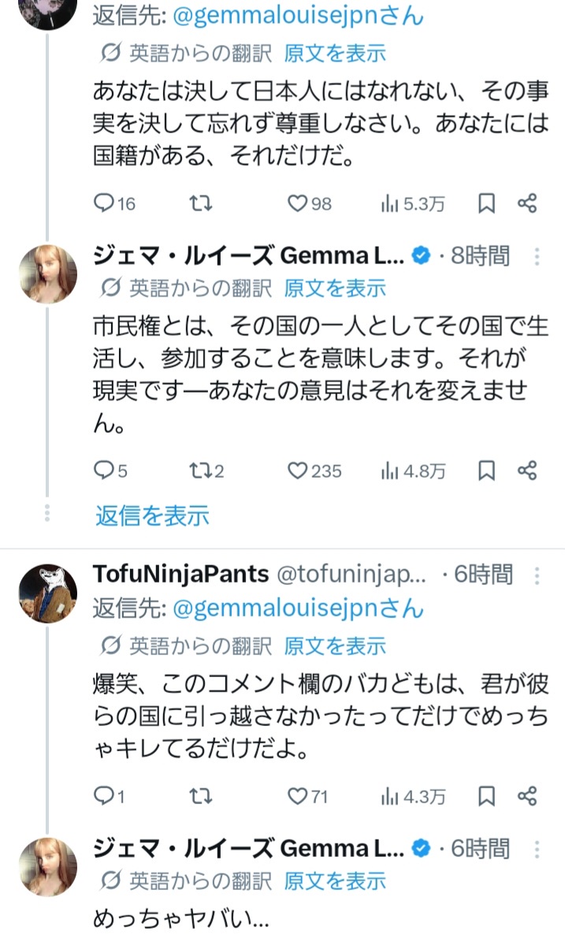Like Gemma's reply with 235 likes

click(296, 471)
